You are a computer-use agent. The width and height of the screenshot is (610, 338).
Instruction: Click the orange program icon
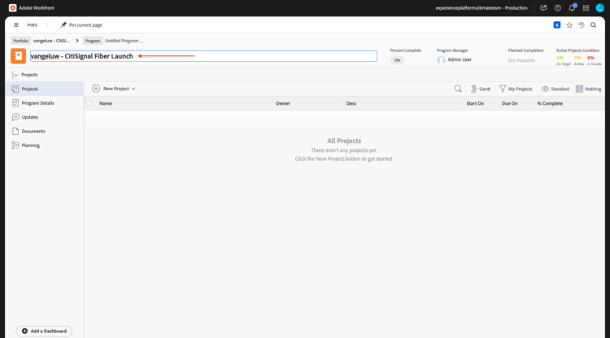point(18,56)
